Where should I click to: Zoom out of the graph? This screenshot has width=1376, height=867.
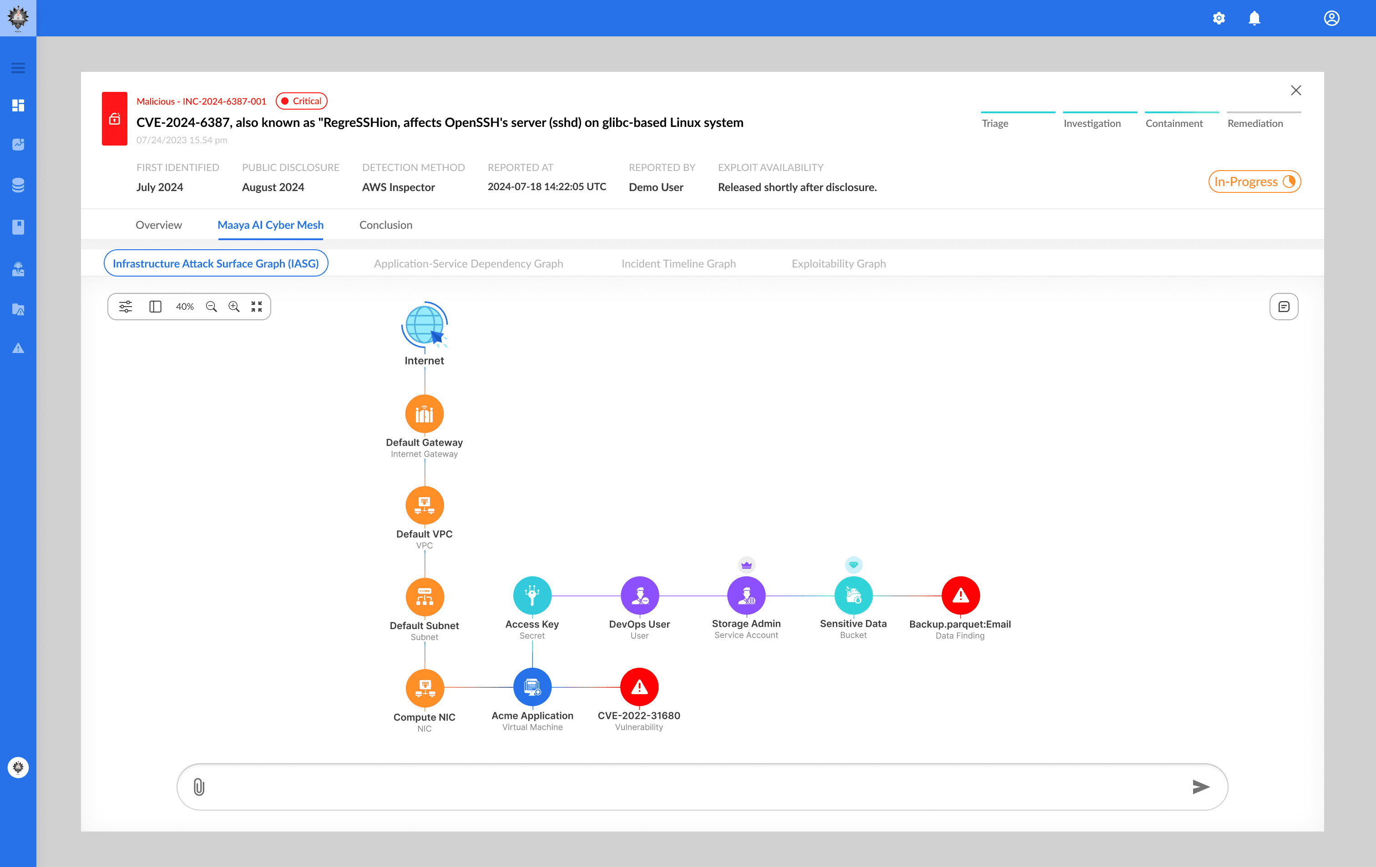tap(212, 307)
